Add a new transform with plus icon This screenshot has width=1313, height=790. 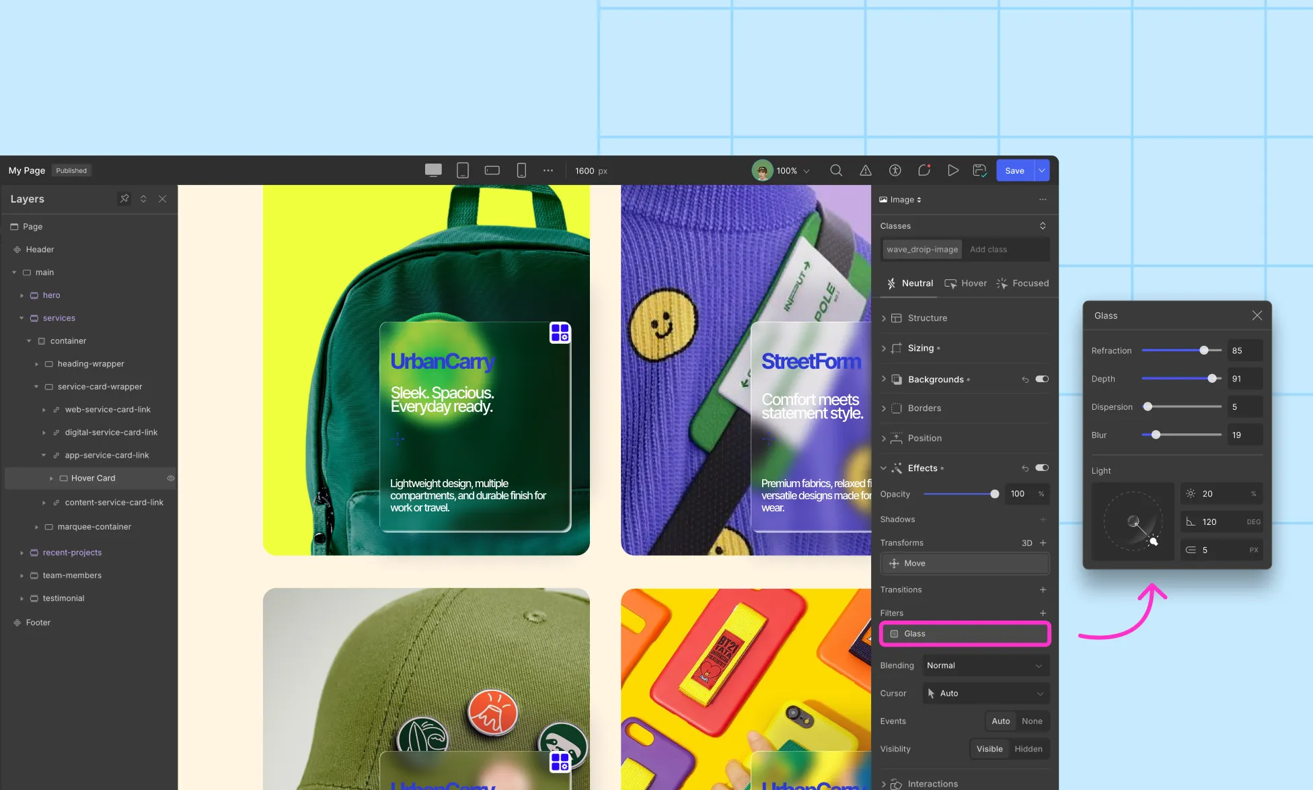[x=1043, y=542]
